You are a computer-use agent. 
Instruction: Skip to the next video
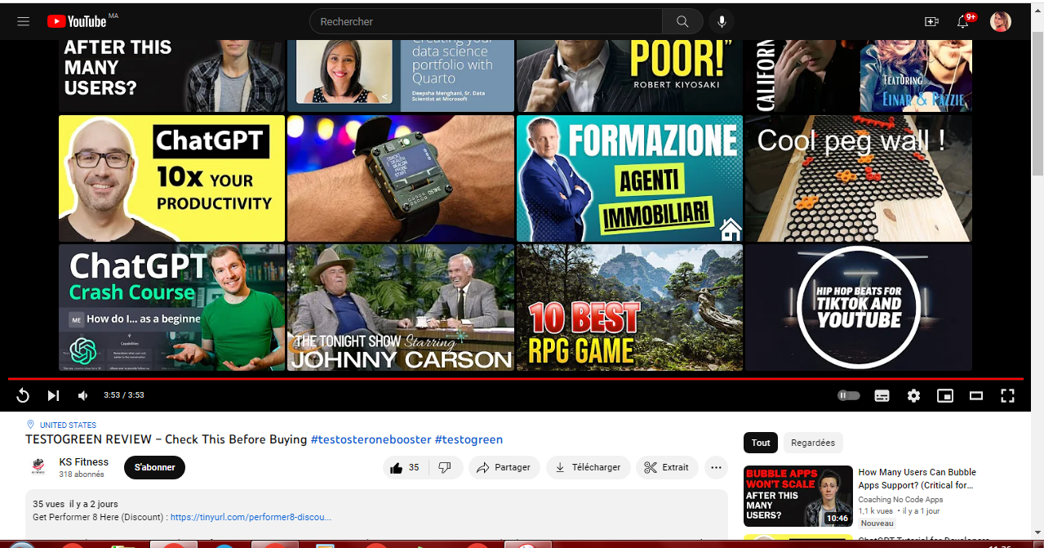(x=53, y=395)
